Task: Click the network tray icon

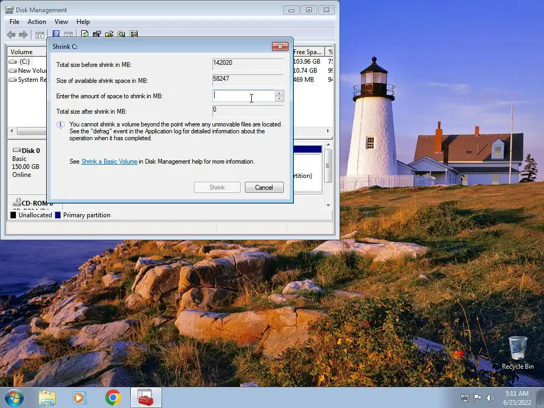Action: click(x=464, y=398)
